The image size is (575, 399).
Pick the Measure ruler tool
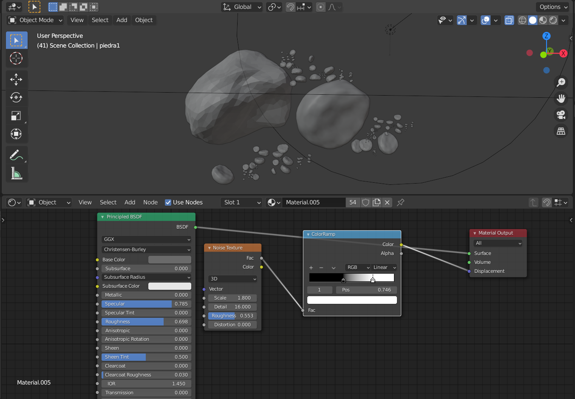point(16,173)
